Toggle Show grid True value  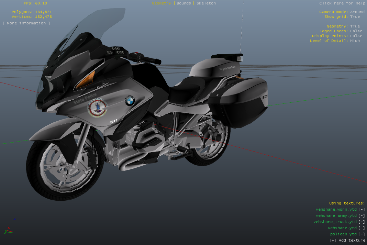click(355, 17)
